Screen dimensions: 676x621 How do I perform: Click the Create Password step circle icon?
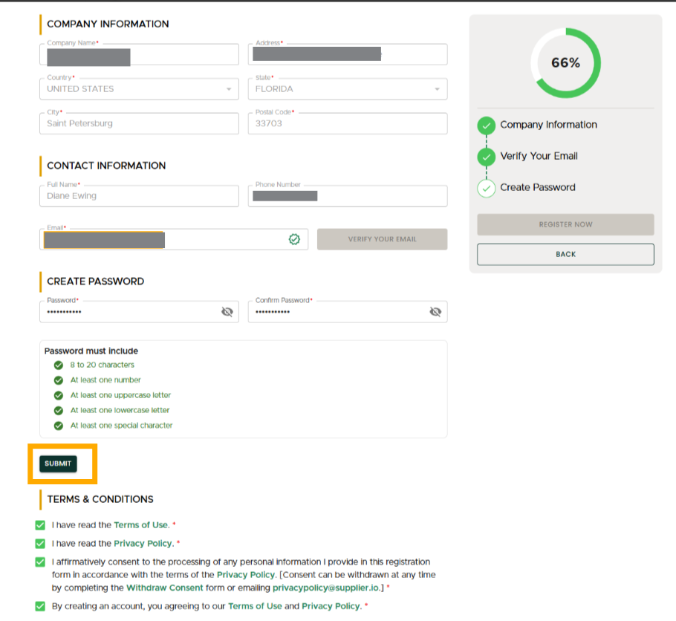tap(486, 188)
